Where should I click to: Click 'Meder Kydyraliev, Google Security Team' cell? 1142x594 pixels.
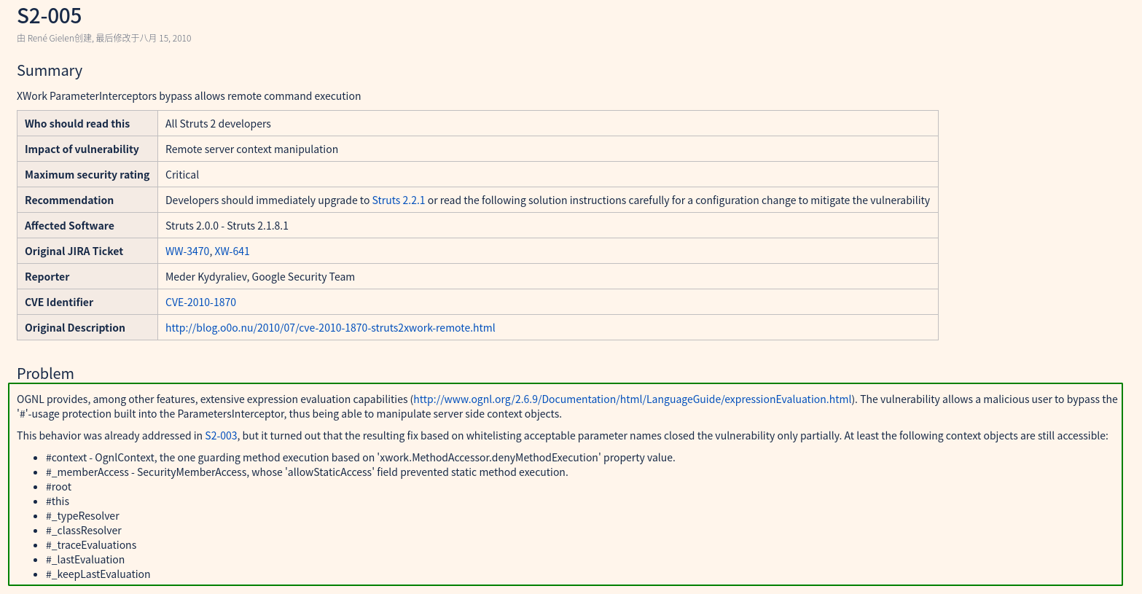click(260, 277)
